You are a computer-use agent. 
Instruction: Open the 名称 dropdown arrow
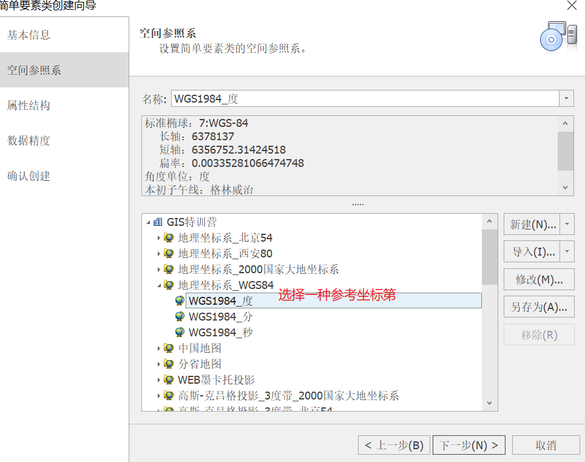[x=566, y=98]
